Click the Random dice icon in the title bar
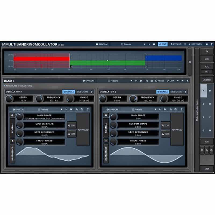The width and height of the screenshot is (215, 215). click(x=97, y=44)
